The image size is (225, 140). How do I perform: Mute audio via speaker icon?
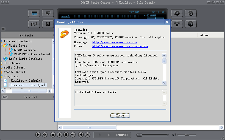point(174,135)
